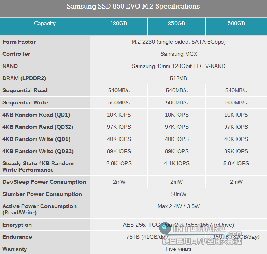Select 'Steady-State 4KB Random Write Performance' label
The width and height of the screenshot is (267, 254).
(x=38, y=166)
